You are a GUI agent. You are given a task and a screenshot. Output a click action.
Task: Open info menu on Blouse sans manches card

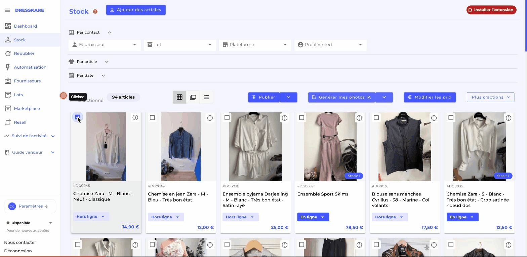434,118
